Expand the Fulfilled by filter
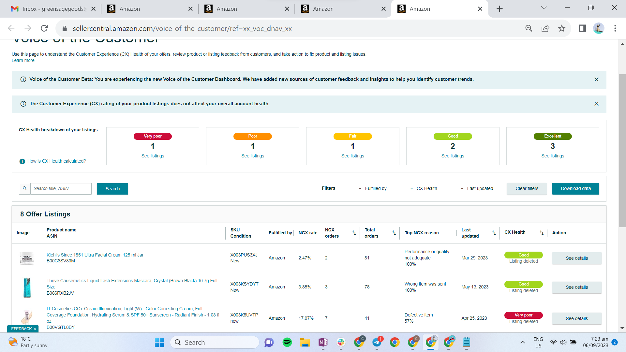 coord(373,188)
